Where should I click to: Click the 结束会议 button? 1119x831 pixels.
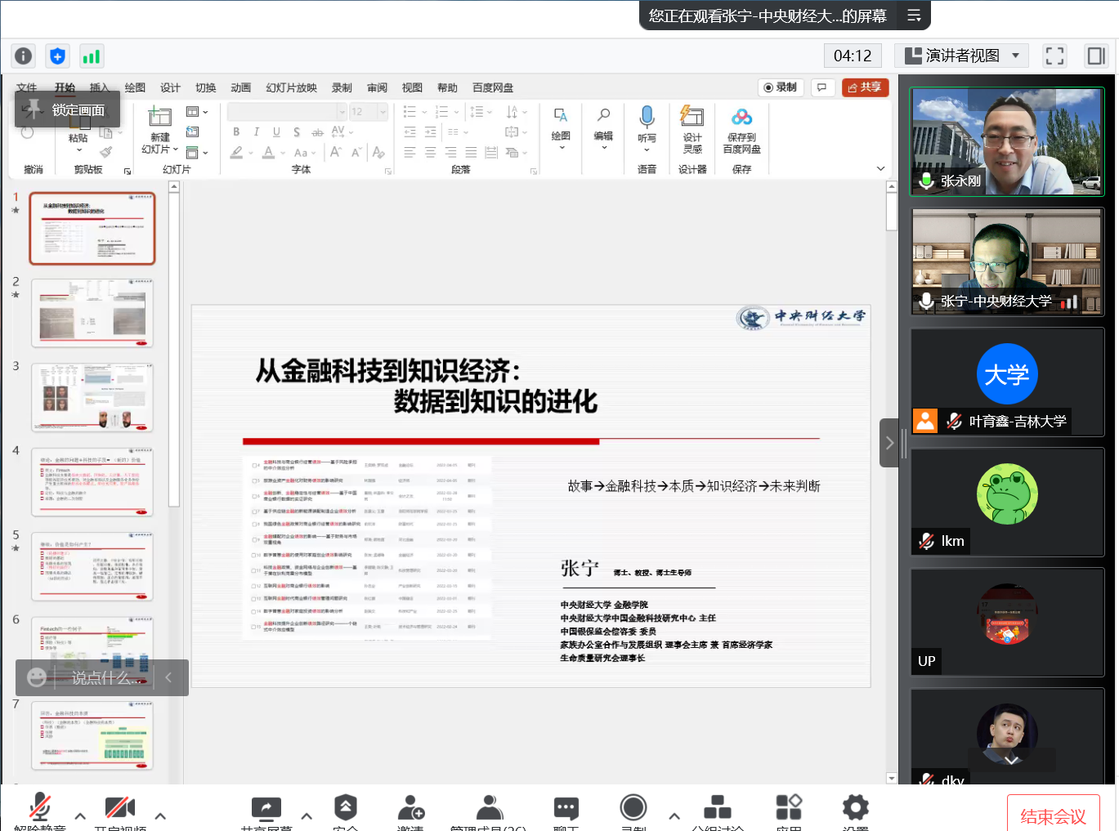pyautogui.click(x=1053, y=815)
